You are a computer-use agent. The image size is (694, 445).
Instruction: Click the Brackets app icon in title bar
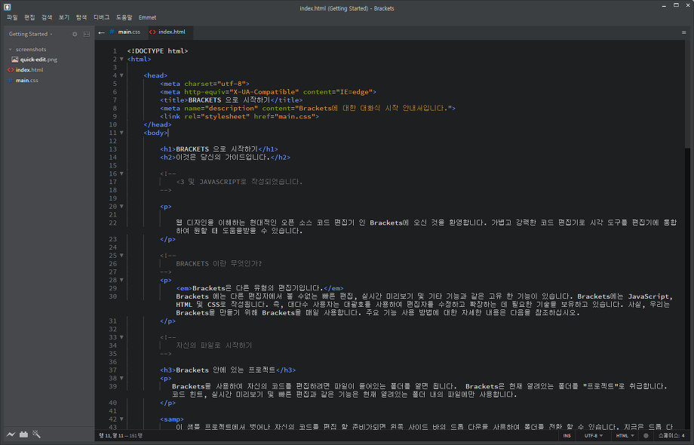(x=7, y=7)
